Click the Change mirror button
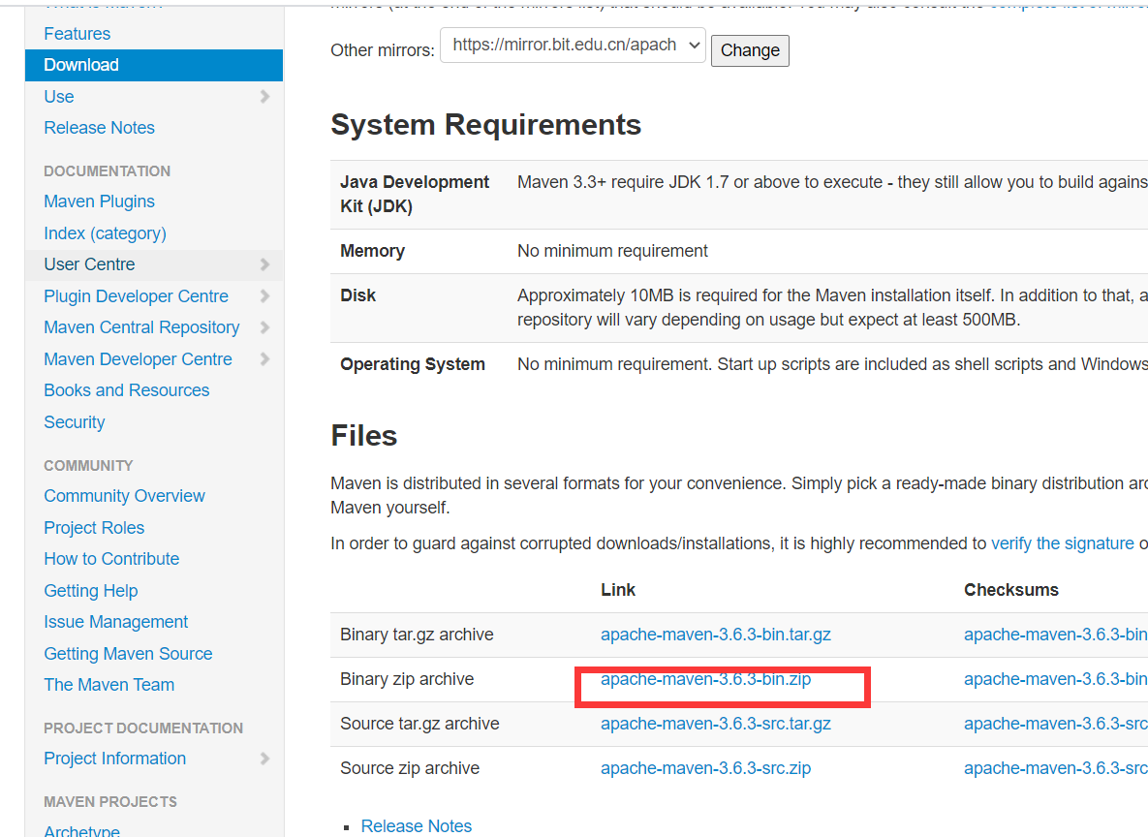Viewport: 1148px width, 837px height. pos(750,50)
